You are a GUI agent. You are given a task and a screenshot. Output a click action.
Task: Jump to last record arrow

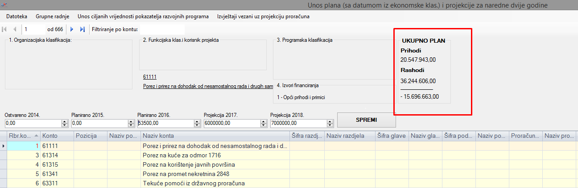click(82, 29)
